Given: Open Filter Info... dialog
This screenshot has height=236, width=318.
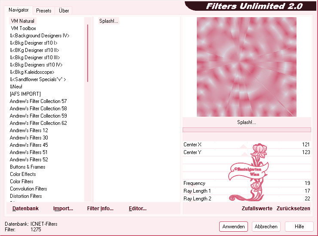Looking at the screenshot, I should tap(100, 209).
